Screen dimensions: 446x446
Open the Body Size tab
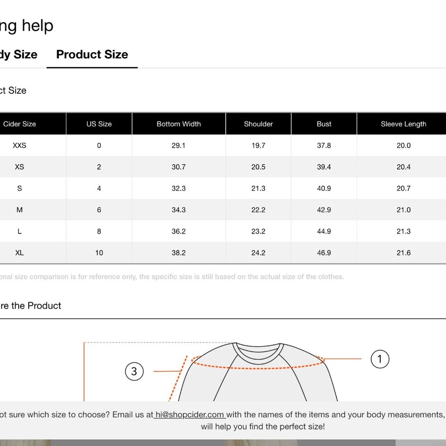(x=18, y=54)
